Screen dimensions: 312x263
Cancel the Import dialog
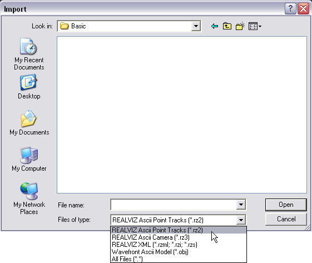pyautogui.click(x=286, y=219)
